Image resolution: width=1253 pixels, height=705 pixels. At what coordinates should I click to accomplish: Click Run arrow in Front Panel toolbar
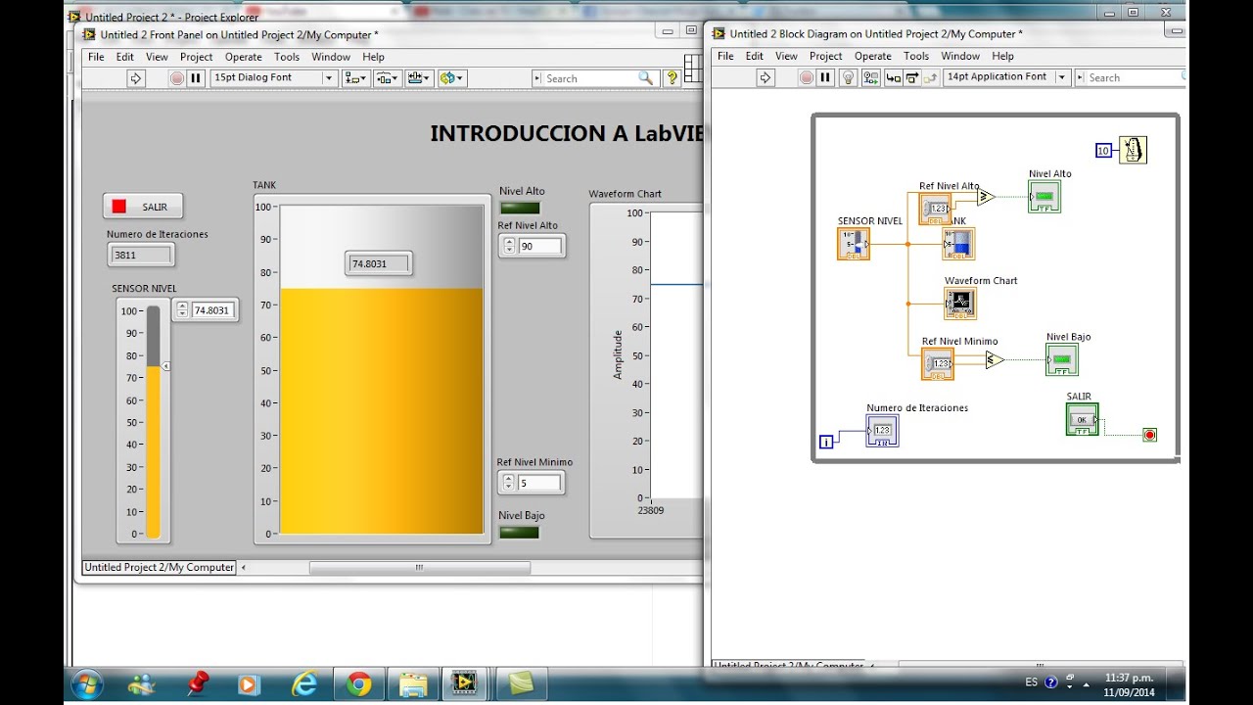pos(136,78)
